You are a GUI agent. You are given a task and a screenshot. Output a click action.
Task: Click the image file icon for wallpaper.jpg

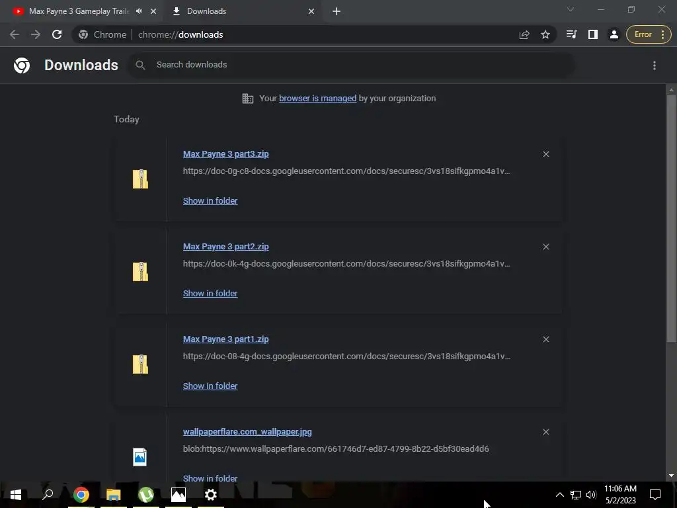pyautogui.click(x=140, y=457)
